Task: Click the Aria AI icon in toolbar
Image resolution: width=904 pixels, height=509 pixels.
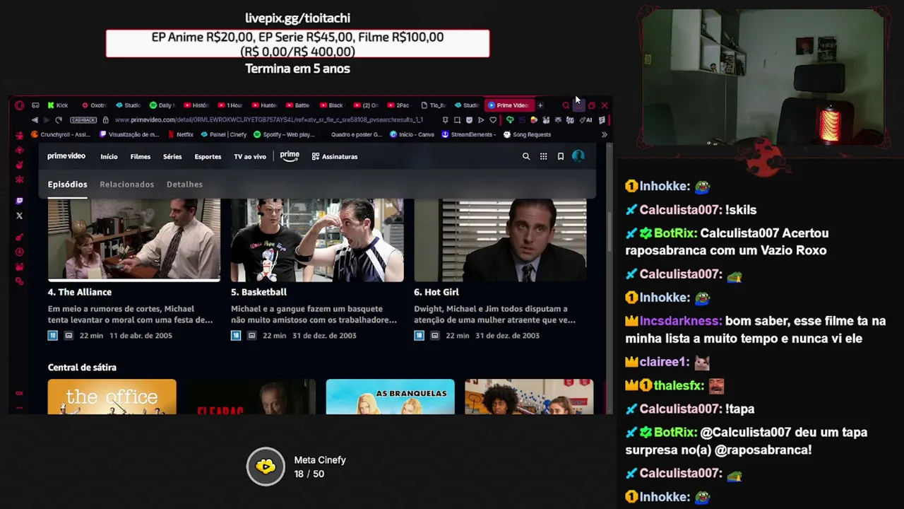Action: click(x=585, y=119)
